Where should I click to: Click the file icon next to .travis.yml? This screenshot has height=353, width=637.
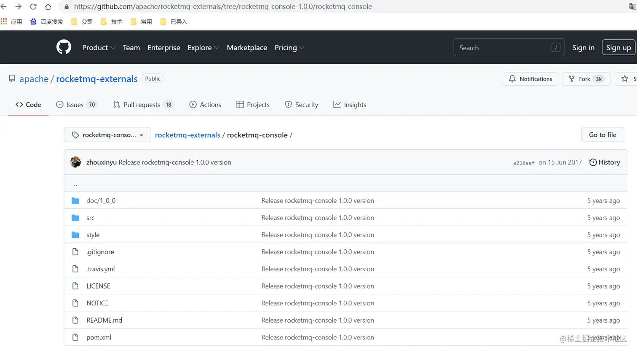pyautogui.click(x=75, y=269)
